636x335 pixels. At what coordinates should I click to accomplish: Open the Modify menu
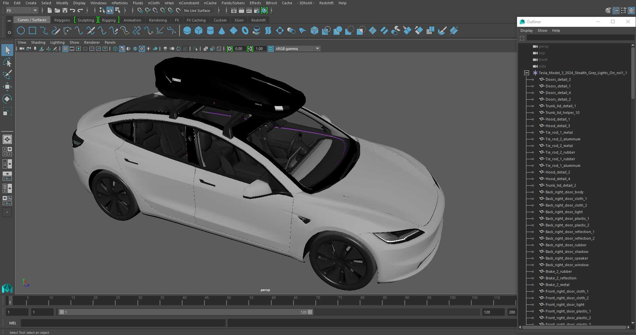tap(62, 3)
